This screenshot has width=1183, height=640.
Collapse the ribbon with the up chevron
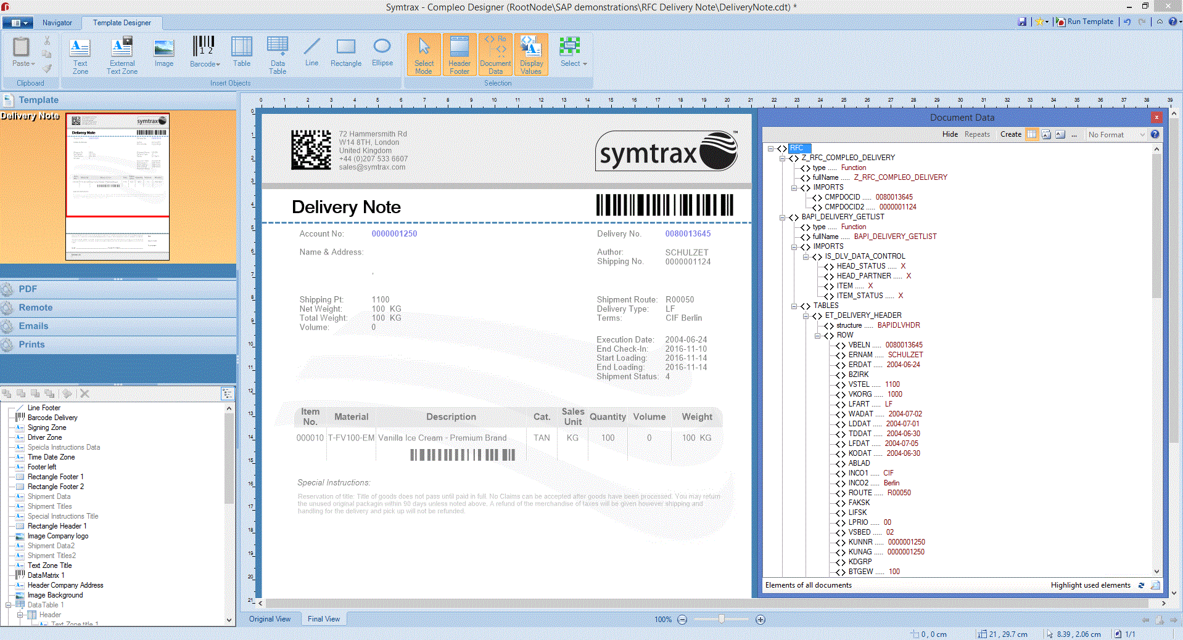click(x=1160, y=22)
